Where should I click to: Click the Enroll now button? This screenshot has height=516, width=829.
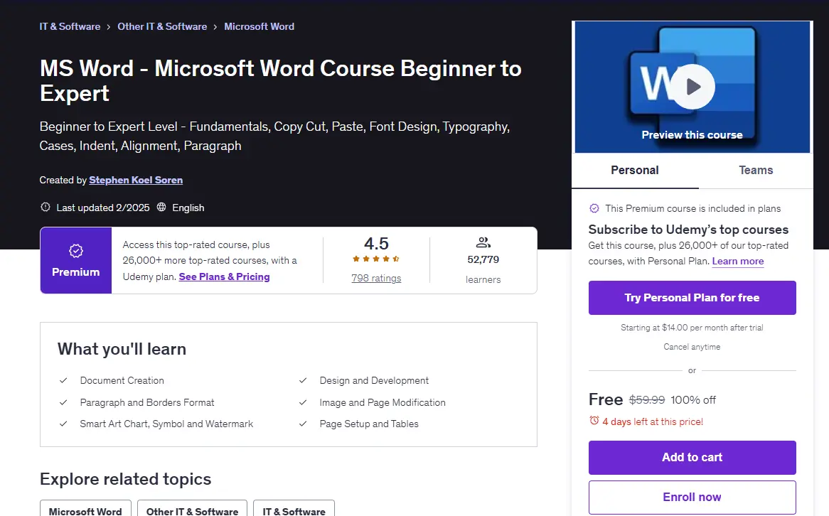coord(692,497)
